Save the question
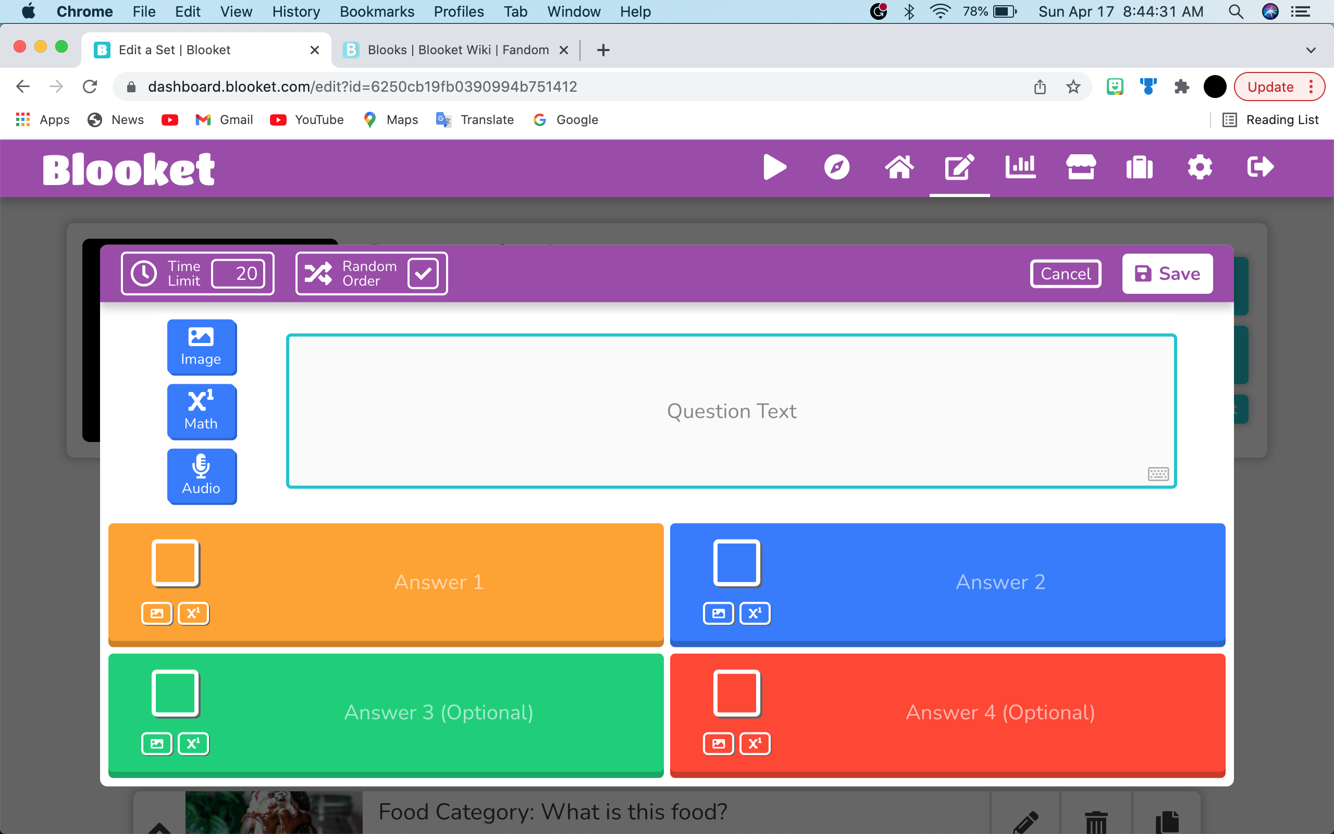This screenshot has width=1334, height=834. coord(1167,274)
